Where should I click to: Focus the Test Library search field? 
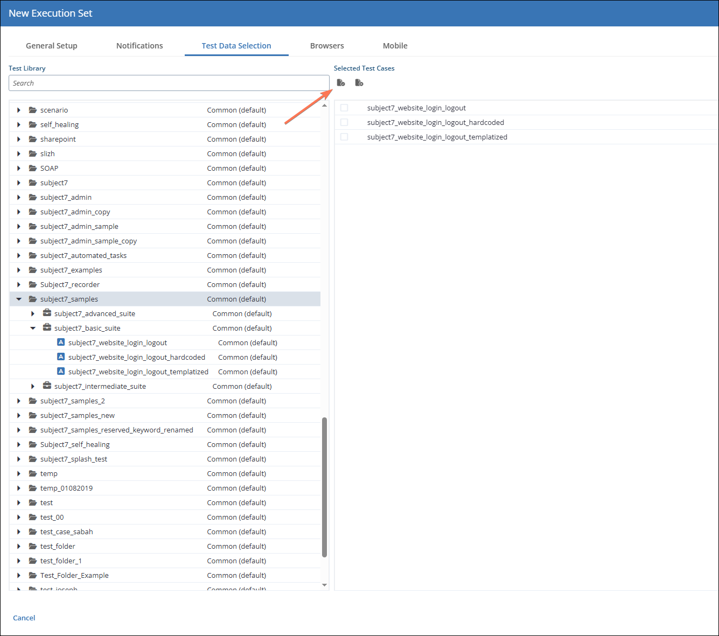click(169, 83)
